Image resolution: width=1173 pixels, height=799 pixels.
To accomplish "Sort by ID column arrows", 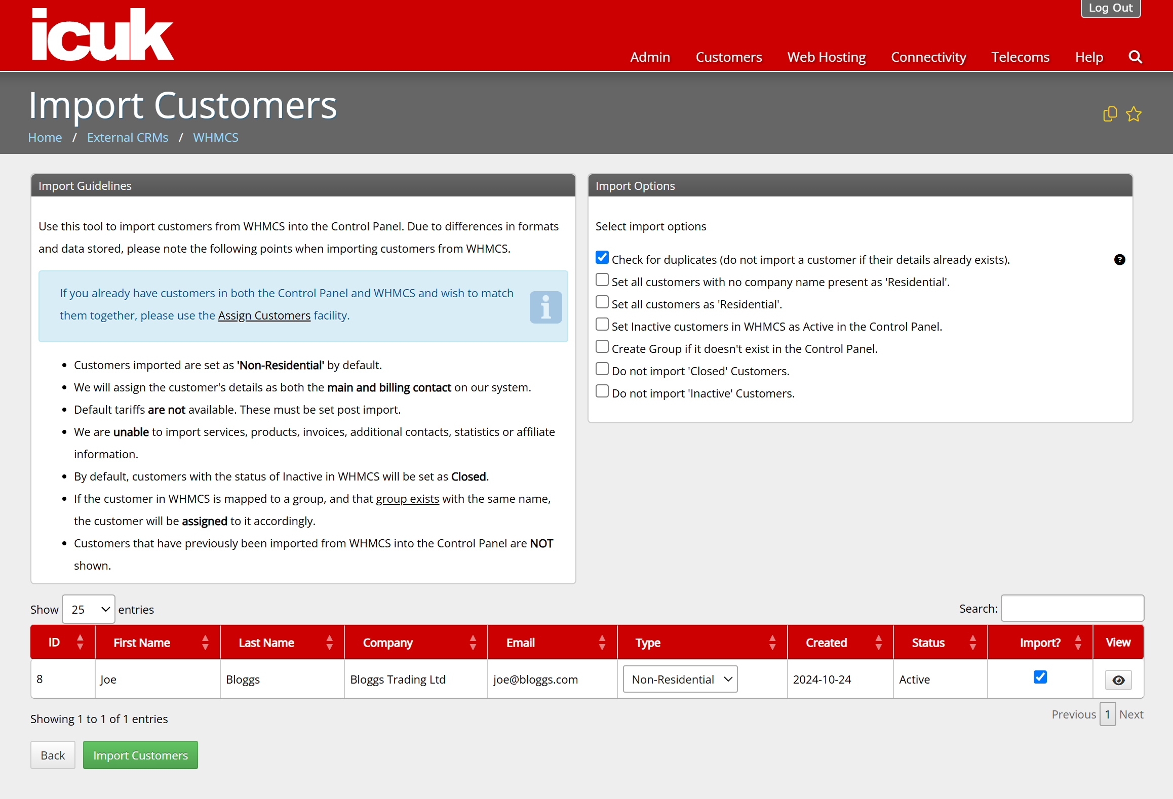I will [x=80, y=642].
